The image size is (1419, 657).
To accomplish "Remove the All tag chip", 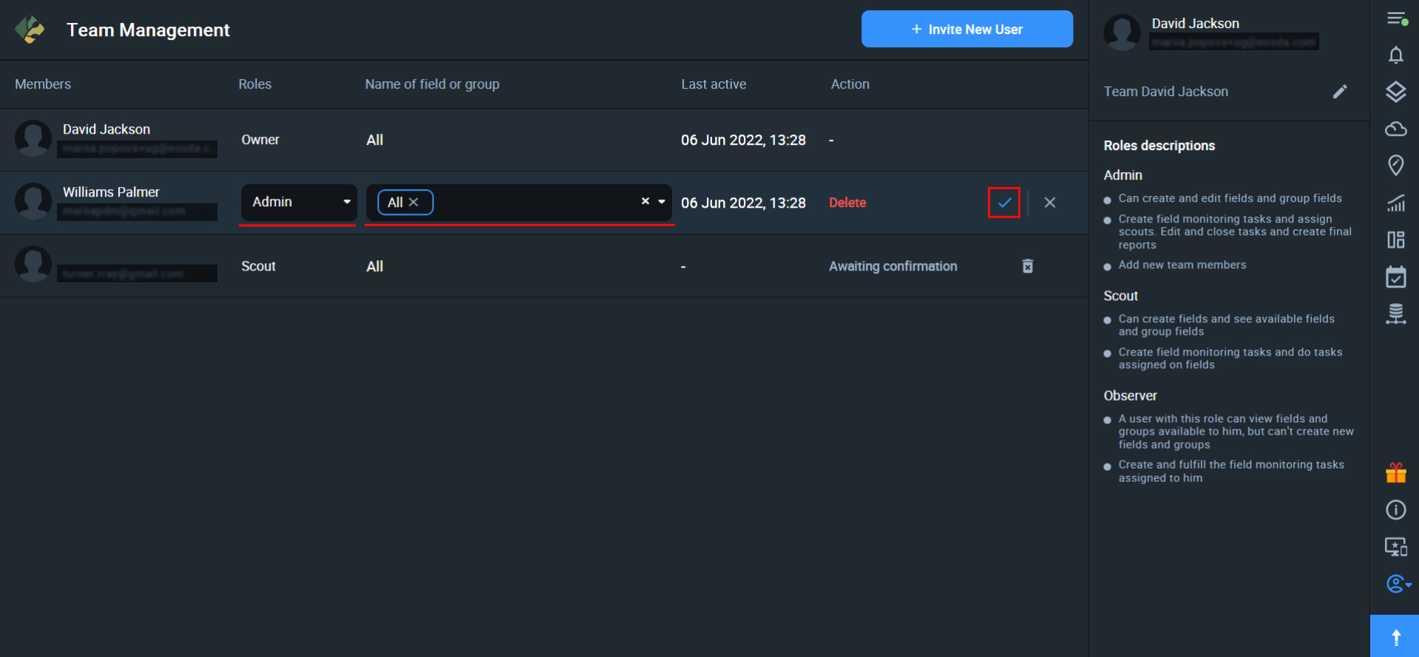I will point(413,202).
